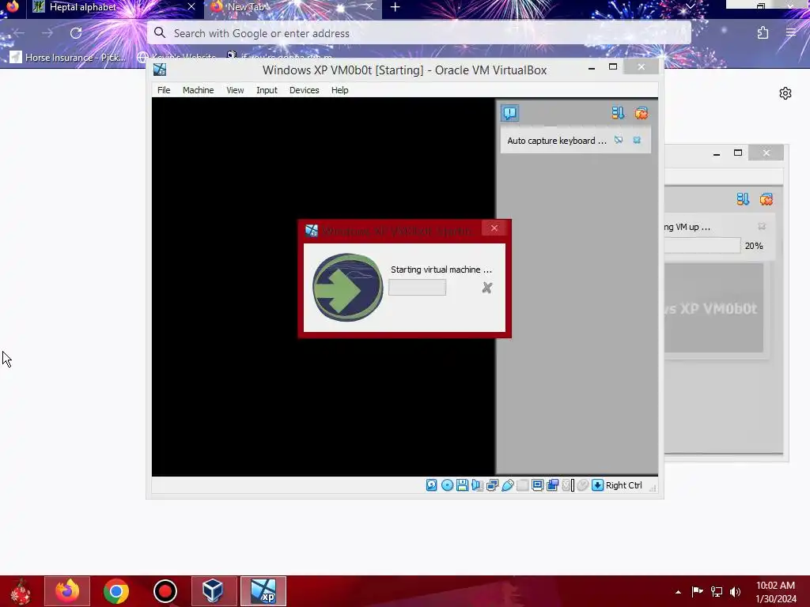The height and width of the screenshot is (607, 810).
Task: Open the File menu
Action: (x=164, y=90)
